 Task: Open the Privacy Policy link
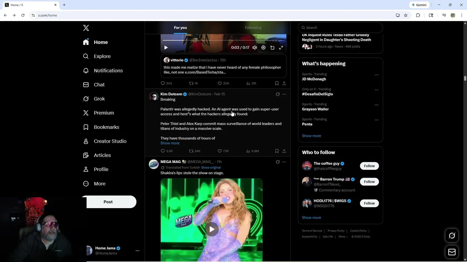[x=336, y=231]
